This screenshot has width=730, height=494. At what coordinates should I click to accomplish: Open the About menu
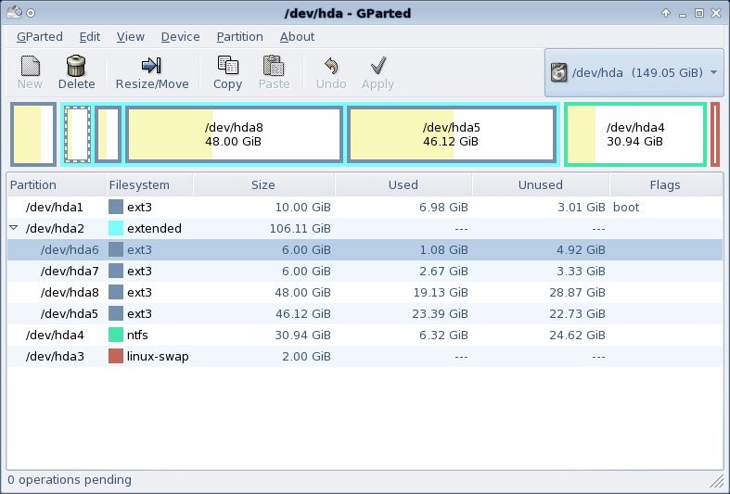[x=297, y=37]
